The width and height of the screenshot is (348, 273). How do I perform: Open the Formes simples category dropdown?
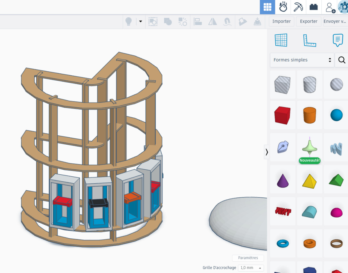click(302, 60)
